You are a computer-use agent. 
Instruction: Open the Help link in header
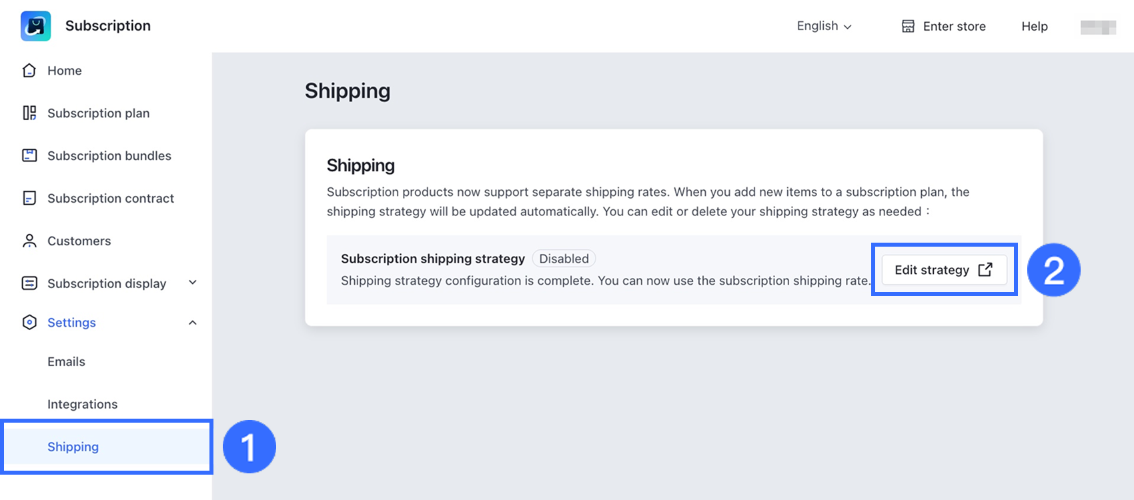tap(1034, 26)
